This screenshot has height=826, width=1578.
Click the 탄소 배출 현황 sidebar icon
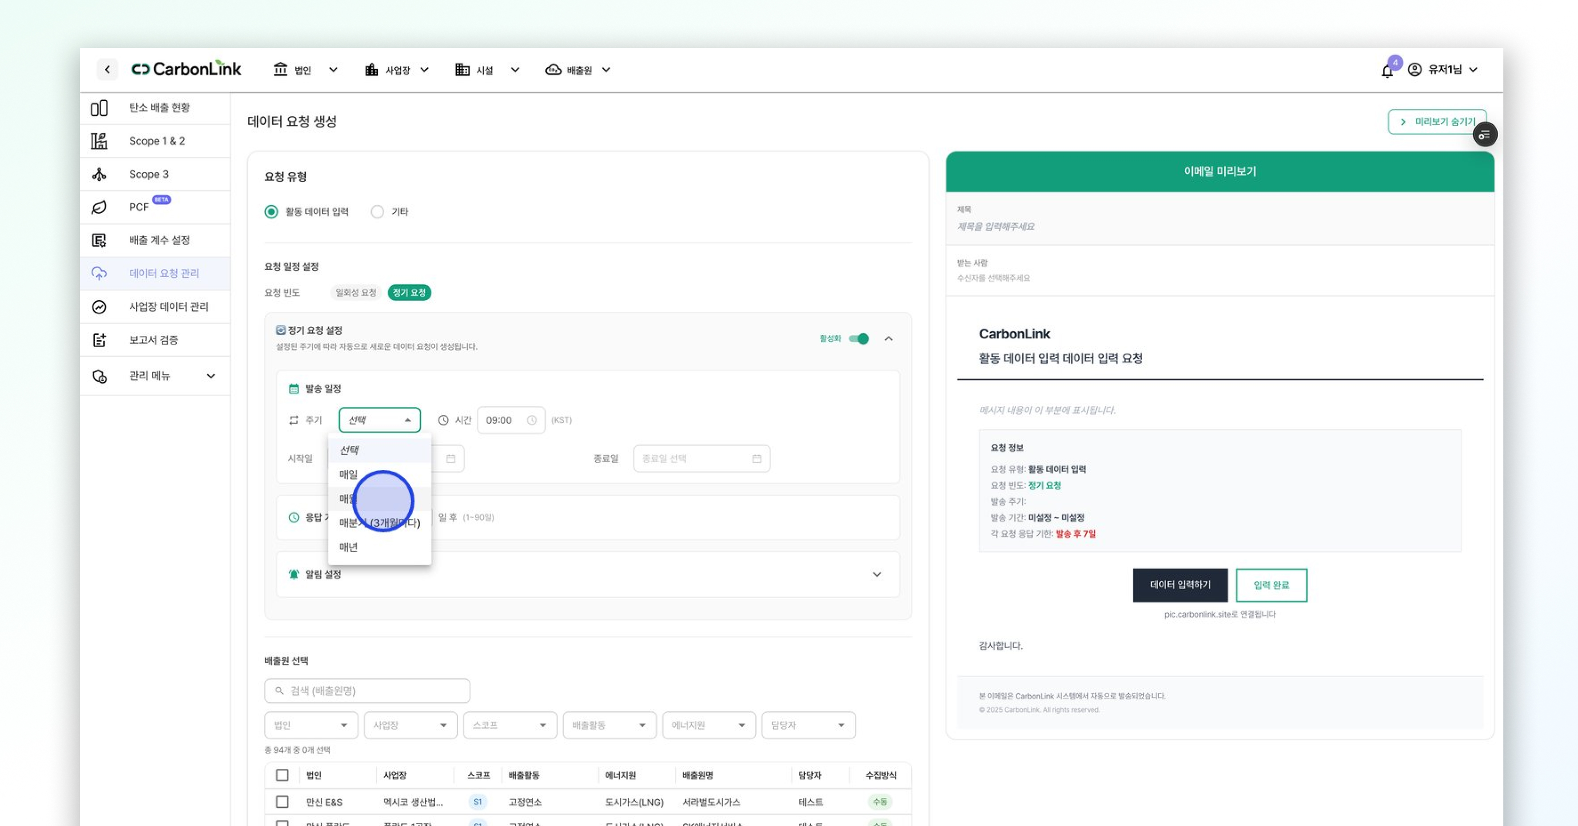[99, 108]
